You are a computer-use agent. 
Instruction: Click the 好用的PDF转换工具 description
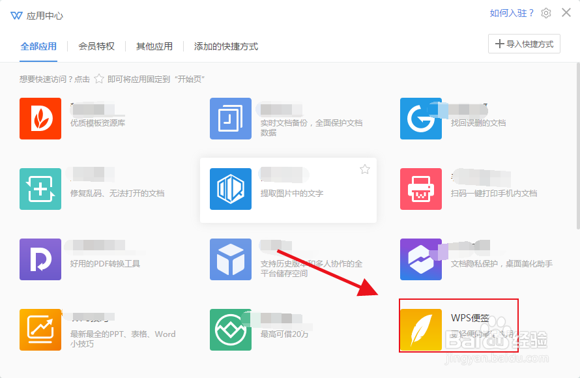click(x=105, y=264)
